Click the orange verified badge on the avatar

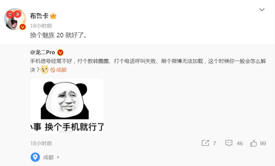point(23,27)
